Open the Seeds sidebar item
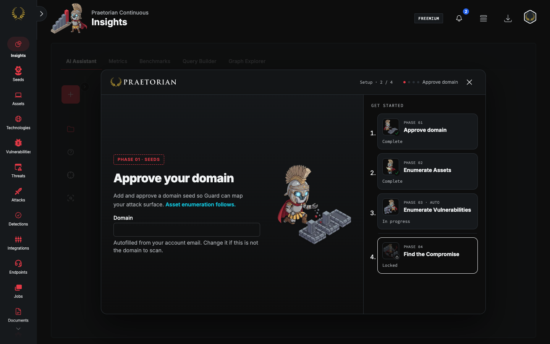The height and width of the screenshot is (344, 550). click(18, 74)
